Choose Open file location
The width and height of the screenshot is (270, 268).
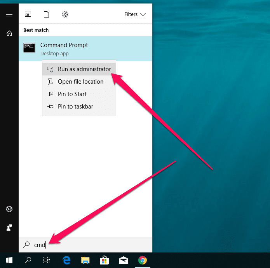79,82
